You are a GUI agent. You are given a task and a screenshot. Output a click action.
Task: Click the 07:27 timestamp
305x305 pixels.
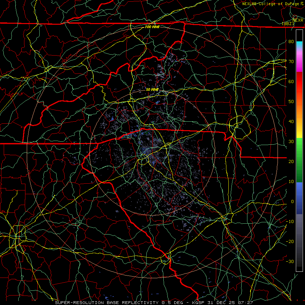pos(245,303)
